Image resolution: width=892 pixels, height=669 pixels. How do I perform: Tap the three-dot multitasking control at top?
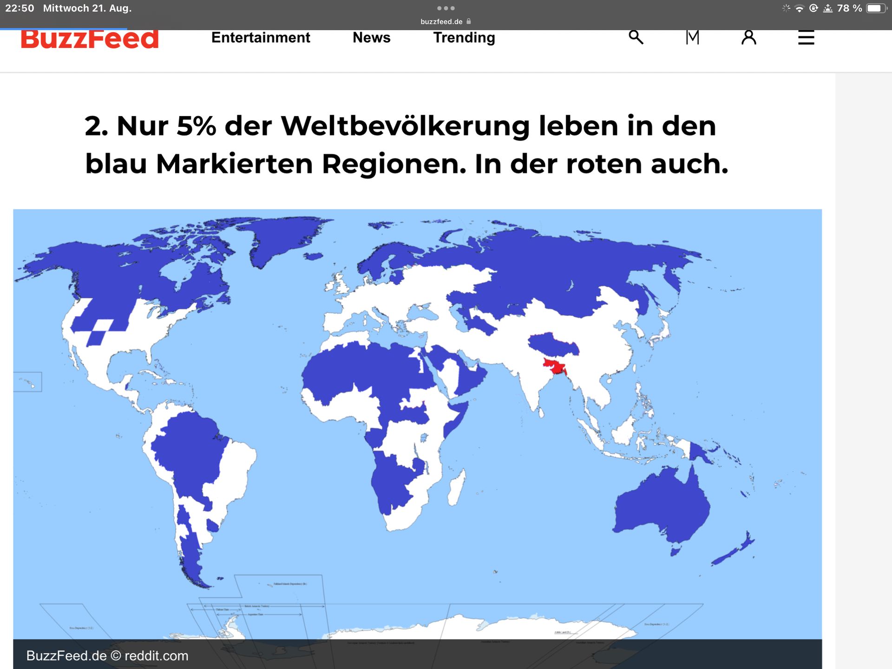click(x=446, y=8)
